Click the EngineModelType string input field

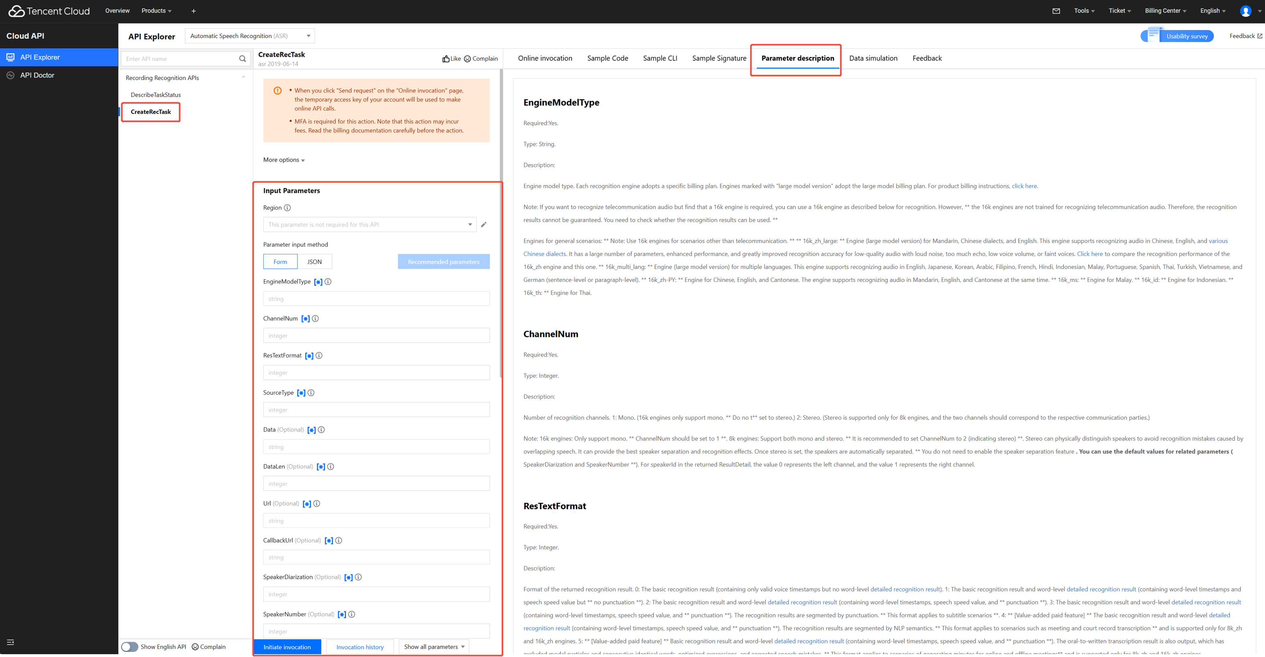click(376, 299)
